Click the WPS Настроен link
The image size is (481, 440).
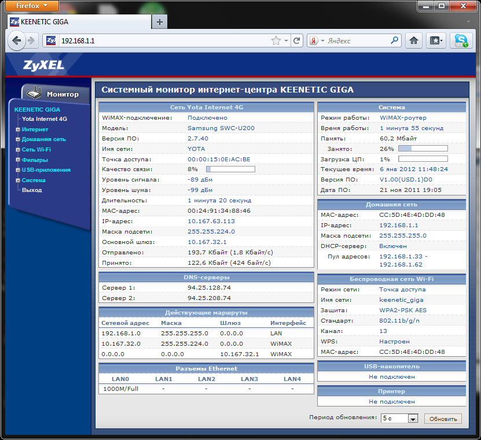point(394,341)
